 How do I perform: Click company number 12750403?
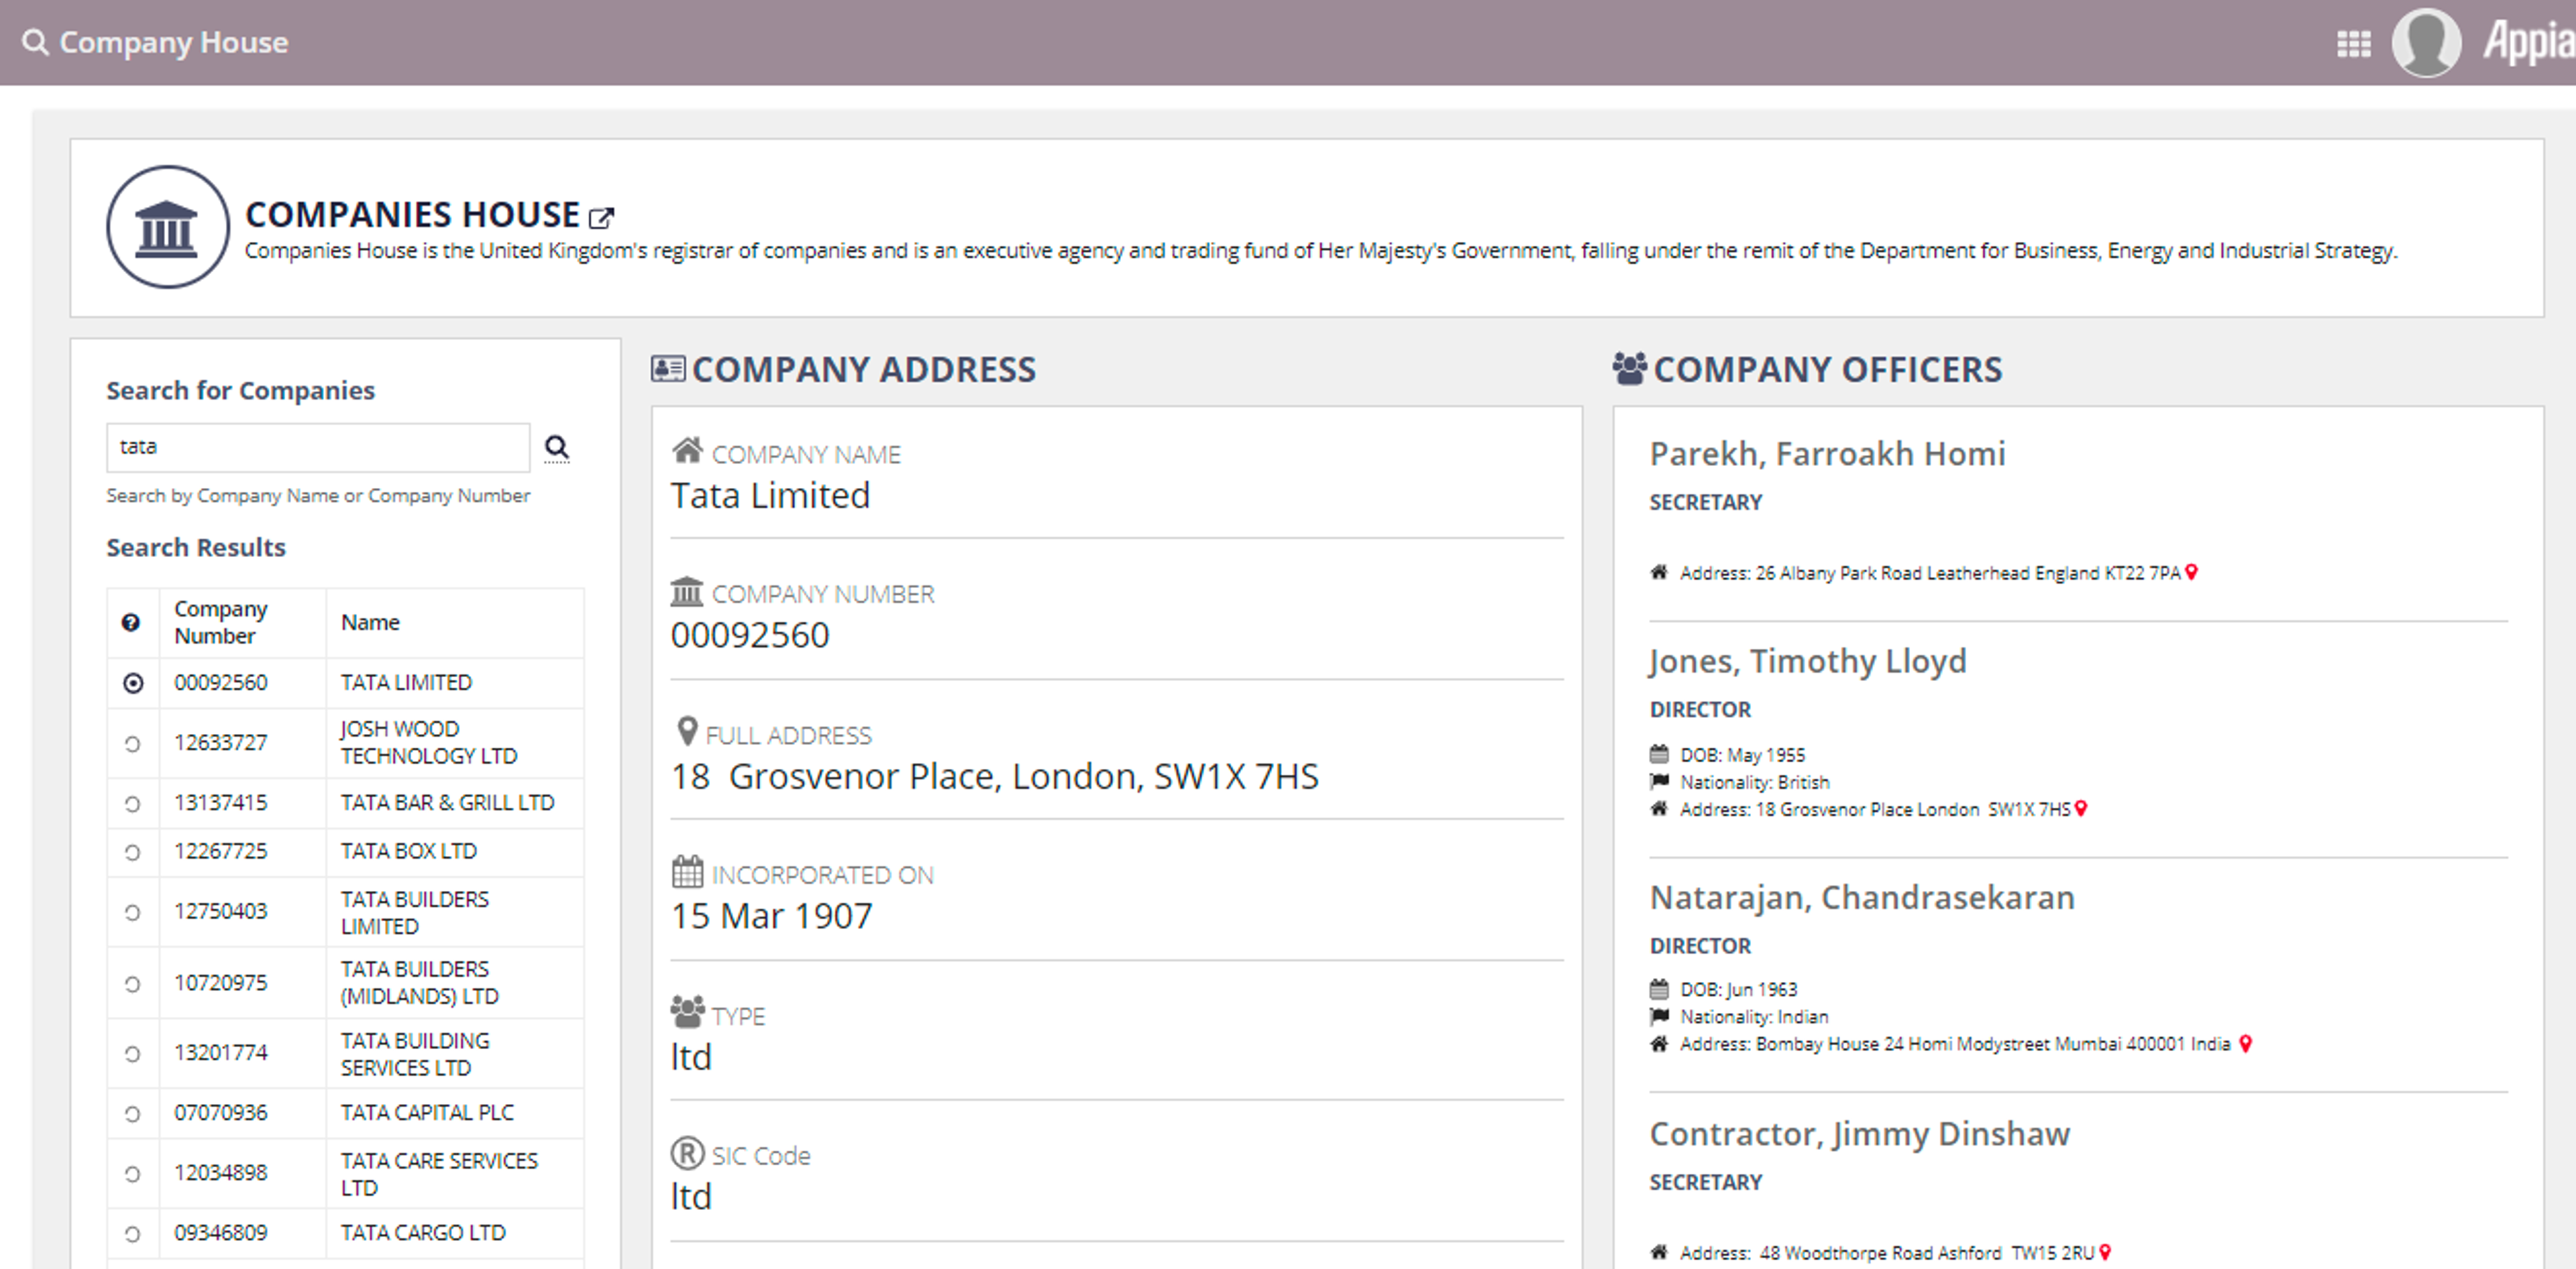pos(221,911)
